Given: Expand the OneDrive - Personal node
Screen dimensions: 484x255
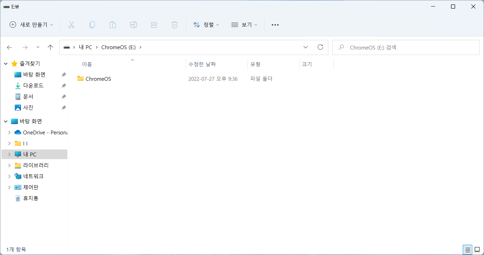Looking at the screenshot, I should coord(9,132).
